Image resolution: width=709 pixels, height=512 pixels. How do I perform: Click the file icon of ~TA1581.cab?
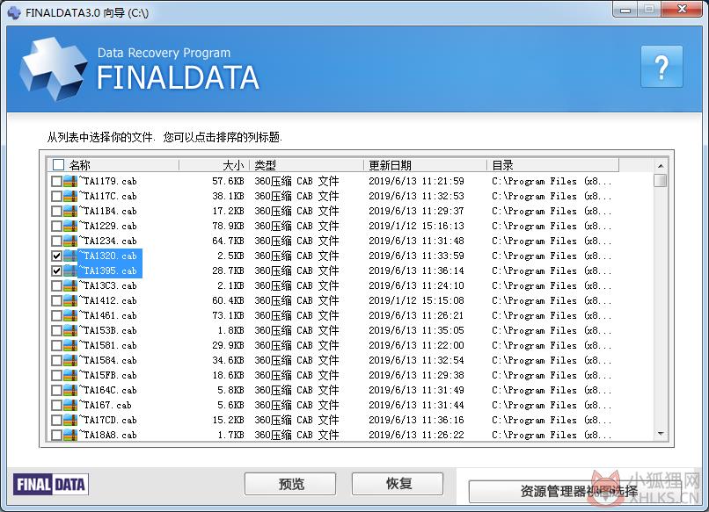(x=70, y=345)
